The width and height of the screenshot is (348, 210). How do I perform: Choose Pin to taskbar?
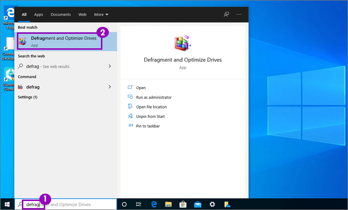point(148,126)
